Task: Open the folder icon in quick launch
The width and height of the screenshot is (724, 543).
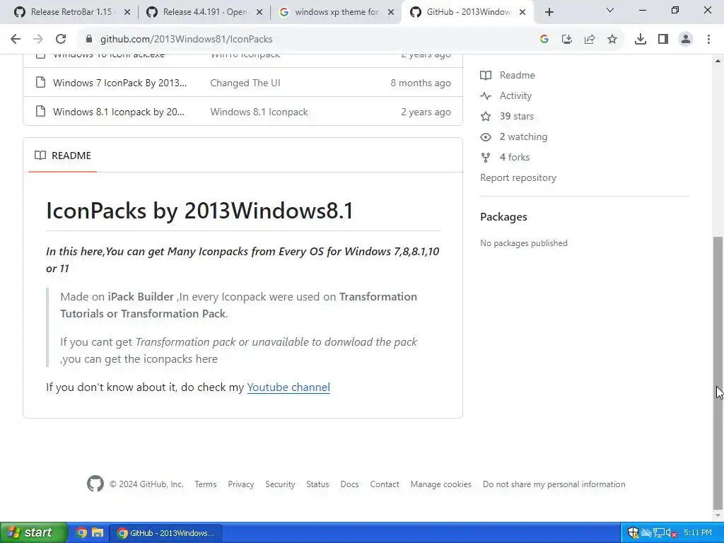Action: pos(98,533)
